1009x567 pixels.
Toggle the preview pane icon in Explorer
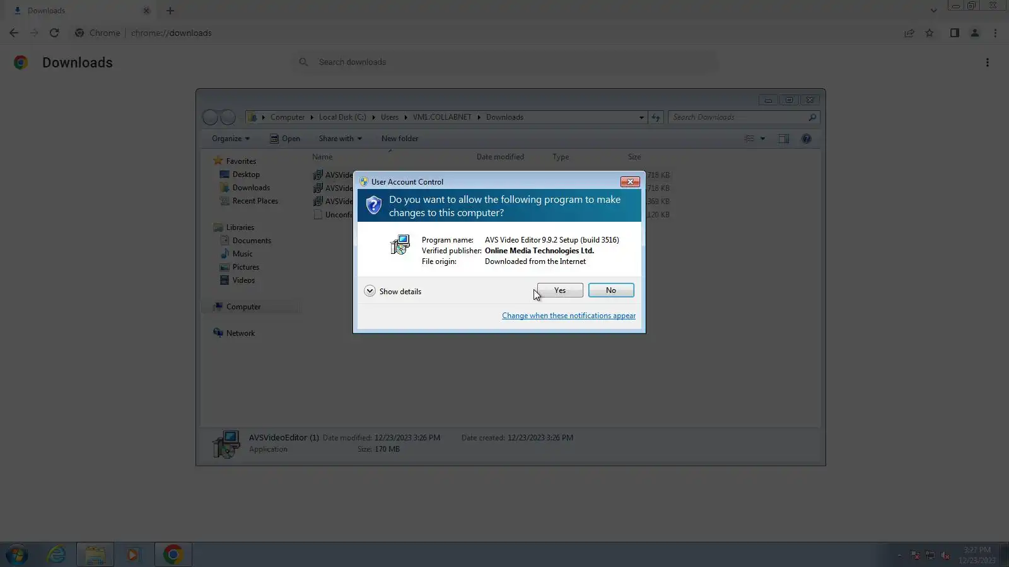(x=783, y=139)
